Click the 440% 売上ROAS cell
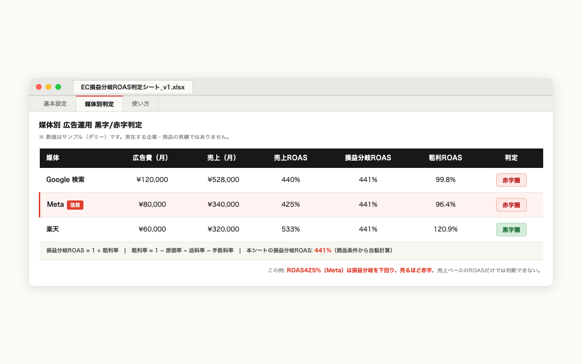This screenshot has height=364, width=582. (291, 180)
